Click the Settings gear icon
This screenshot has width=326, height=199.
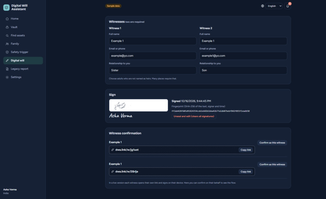pyautogui.click(x=7, y=77)
